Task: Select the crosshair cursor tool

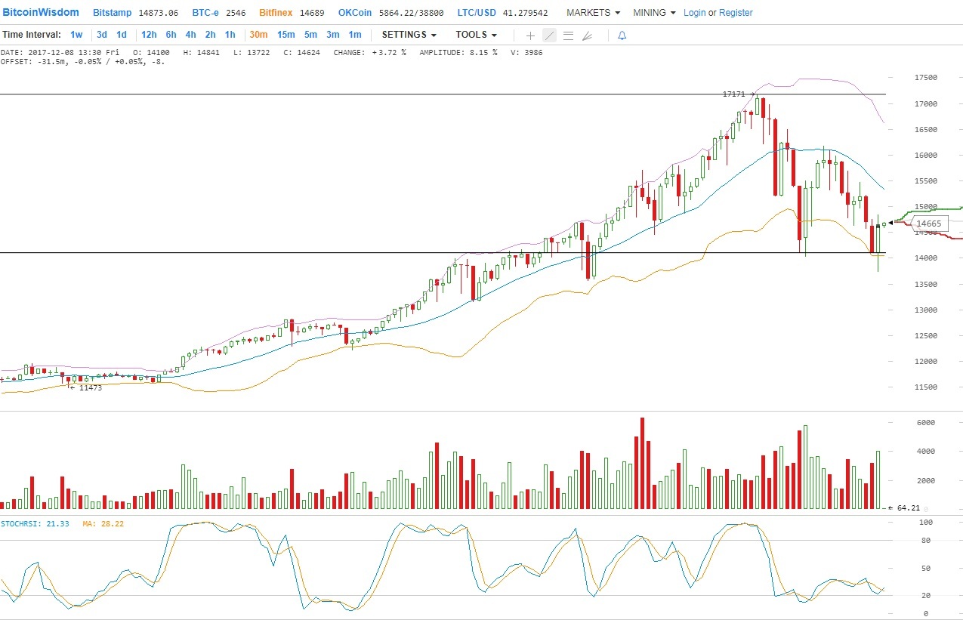Action: [x=530, y=35]
